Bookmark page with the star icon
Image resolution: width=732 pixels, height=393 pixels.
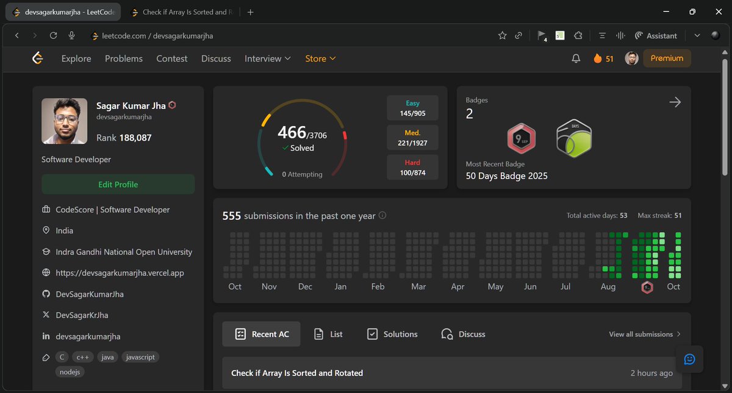pyautogui.click(x=502, y=36)
